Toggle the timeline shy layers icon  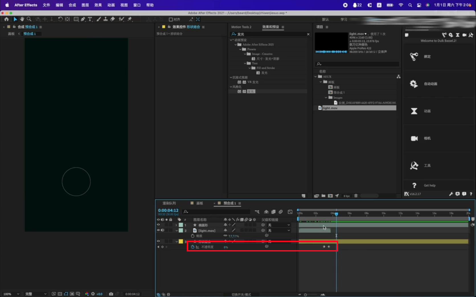click(266, 212)
